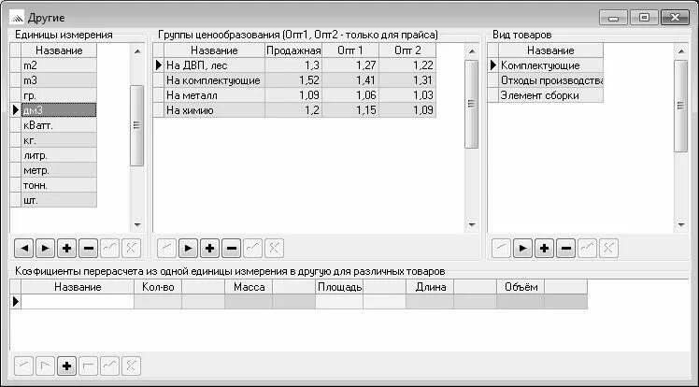
Task: Click the Вид товаров scrollbar thumb
Action: pos(680,107)
